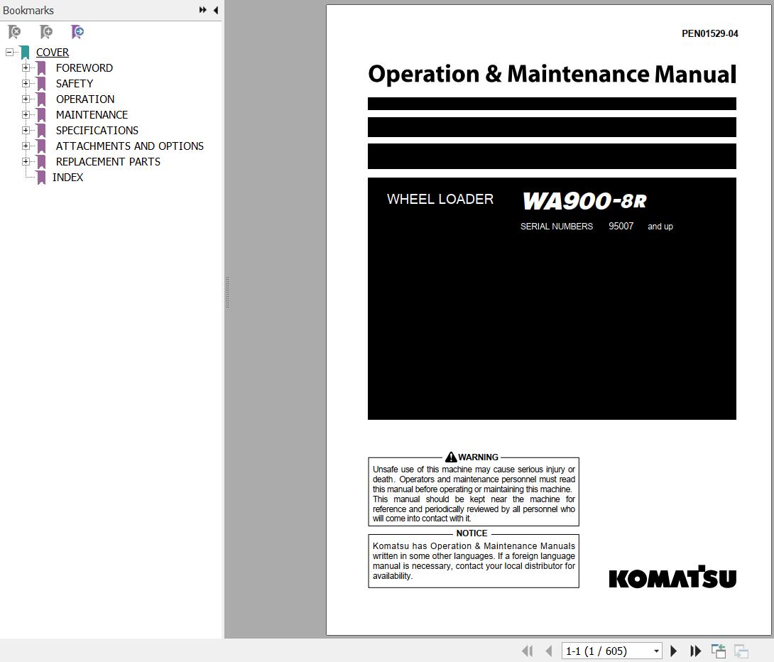
Task: Collapse the Bookmarks panel arrow
Action: click(x=216, y=10)
